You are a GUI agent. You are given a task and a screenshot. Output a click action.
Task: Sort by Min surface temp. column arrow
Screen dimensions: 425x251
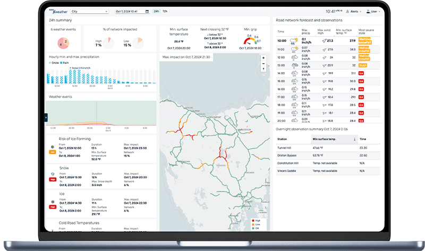[x=354, y=139]
